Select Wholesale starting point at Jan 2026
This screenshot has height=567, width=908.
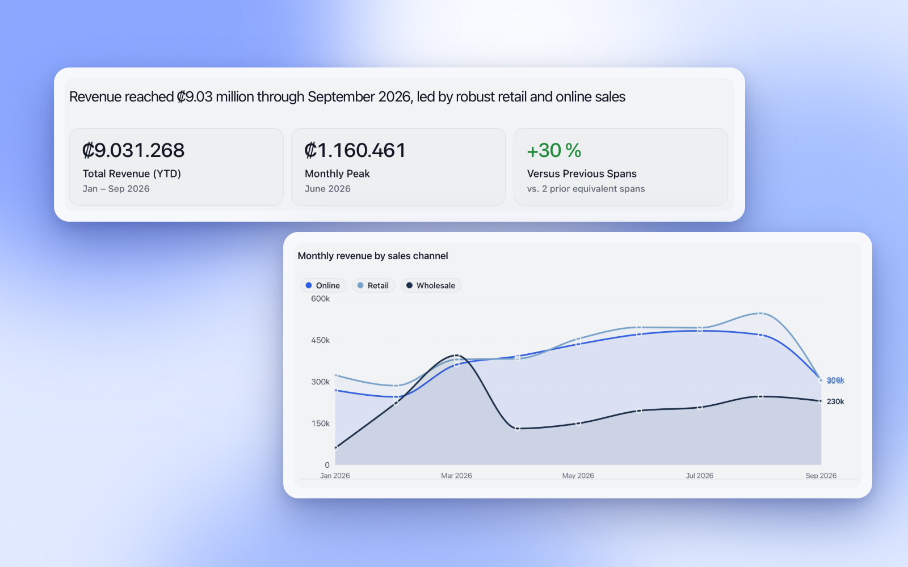point(335,448)
